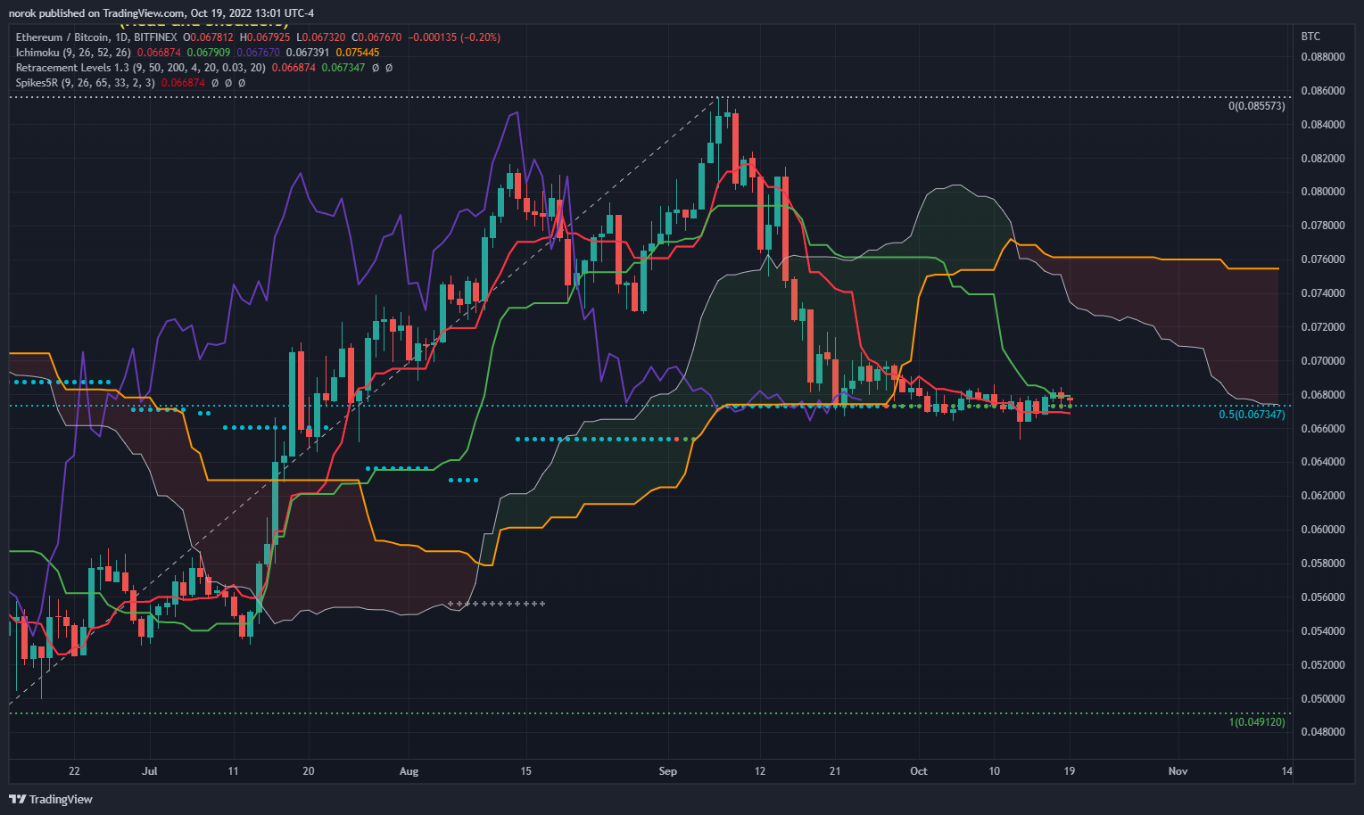The image size is (1364, 815).
Task: Click Ichimoku orange value 0.075445
Action: (357, 53)
